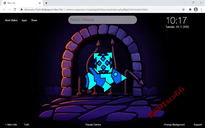The width and height of the screenshot is (205, 128).
Task: Reload the page with refresh icon
Action: point(15,10)
